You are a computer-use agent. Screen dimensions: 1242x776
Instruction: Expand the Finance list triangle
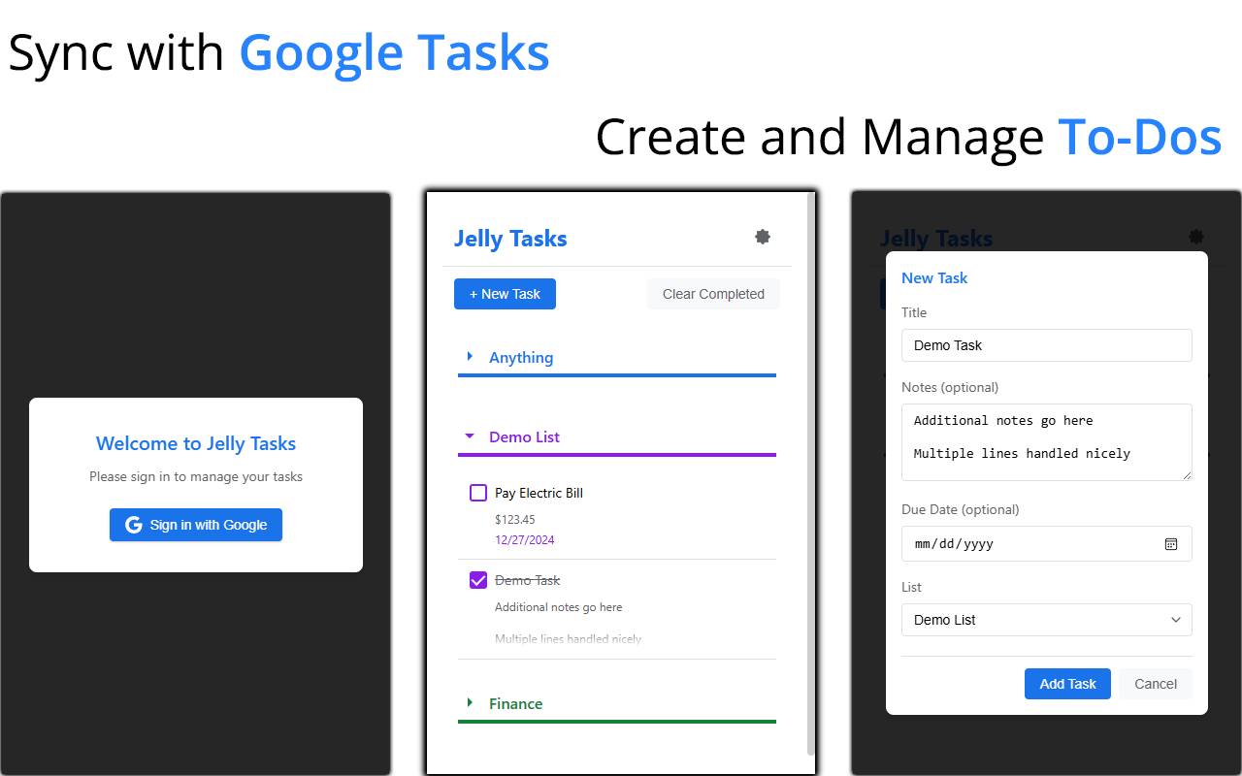[471, 702]
